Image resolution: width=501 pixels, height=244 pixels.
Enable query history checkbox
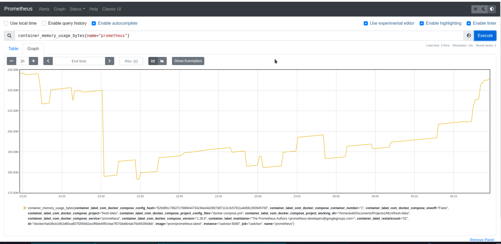(44, 23)
